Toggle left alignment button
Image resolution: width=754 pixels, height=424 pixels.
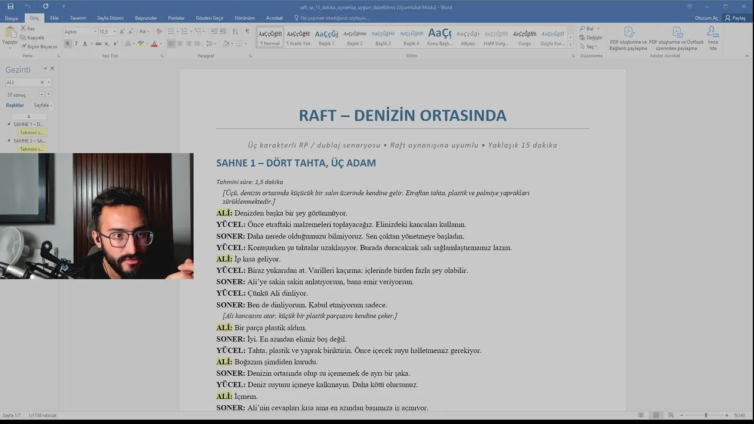click(171, 44)
